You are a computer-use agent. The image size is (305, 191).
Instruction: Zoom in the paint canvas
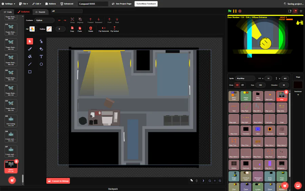[220, 181]
